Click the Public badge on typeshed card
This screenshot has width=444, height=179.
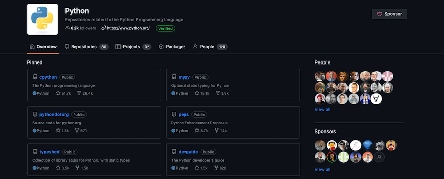tap(70, 152)
